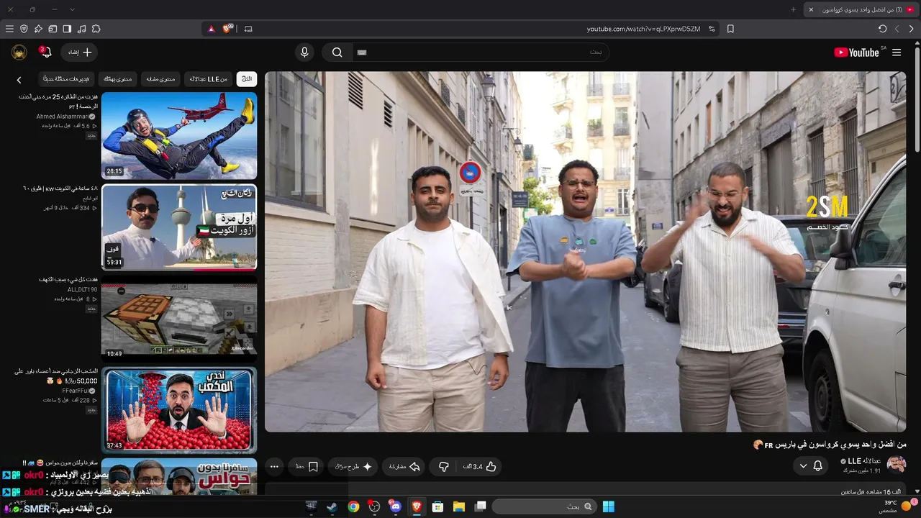Show more filter chips arrow

19,80
